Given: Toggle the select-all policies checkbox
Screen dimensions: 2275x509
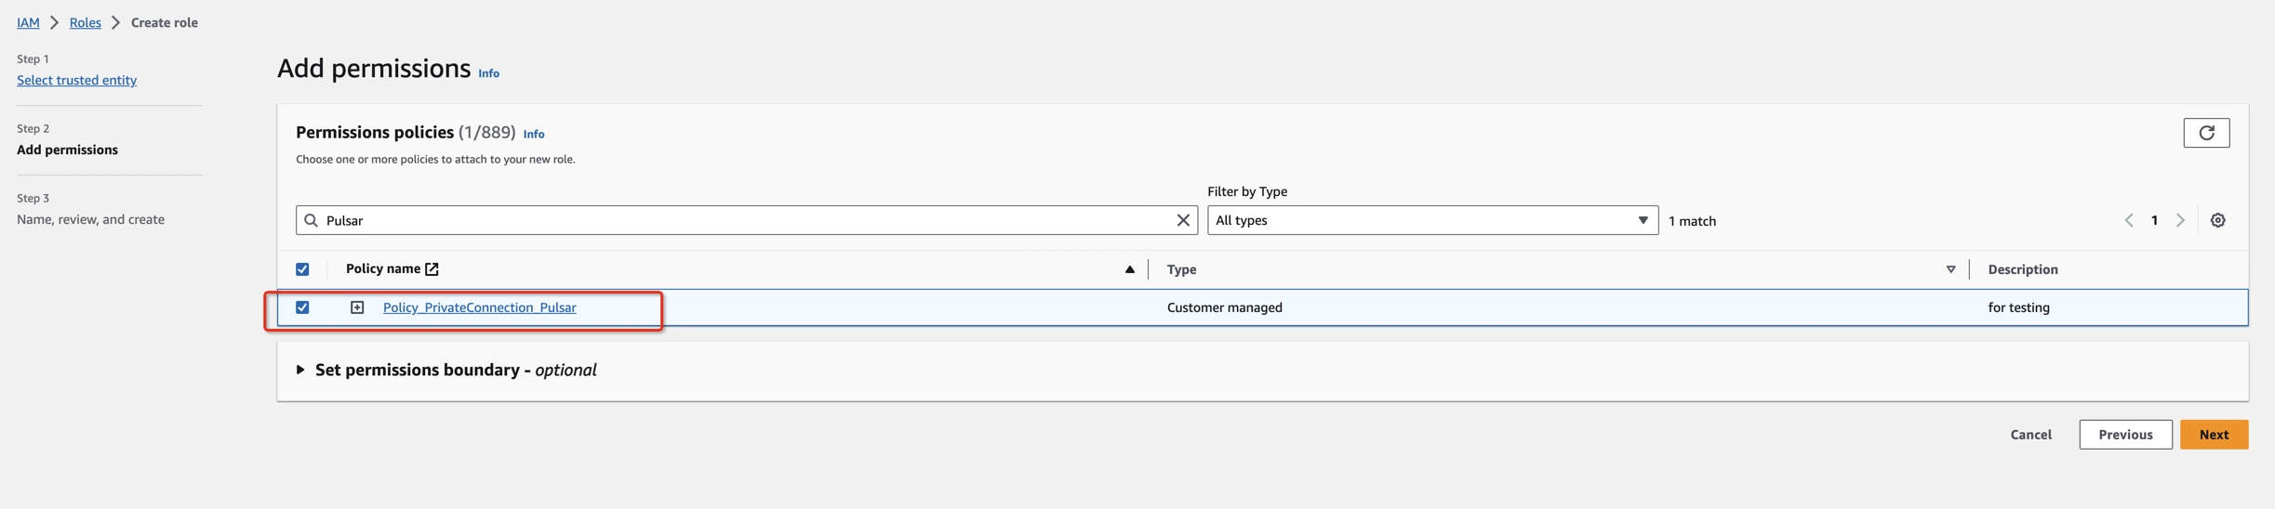Looking at the screenshot, I should [302, 269].
